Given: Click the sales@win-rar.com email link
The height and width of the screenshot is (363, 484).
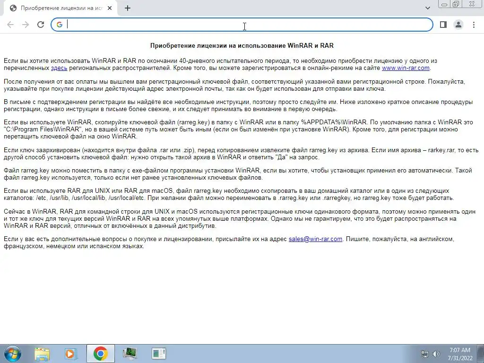Looking at the screenshot, I should click(315, 239).
